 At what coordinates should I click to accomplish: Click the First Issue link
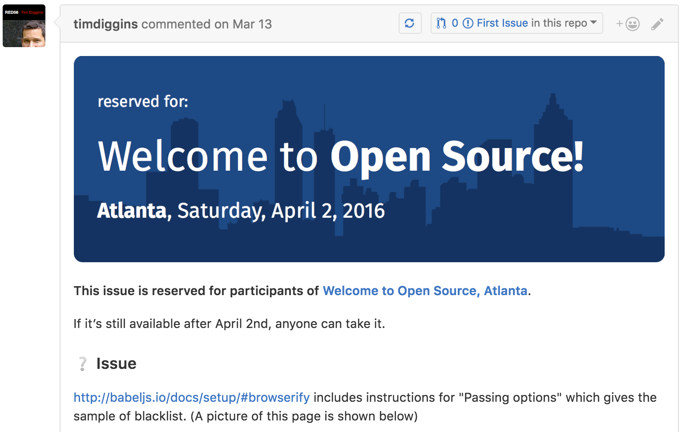(x=502, y=23)
